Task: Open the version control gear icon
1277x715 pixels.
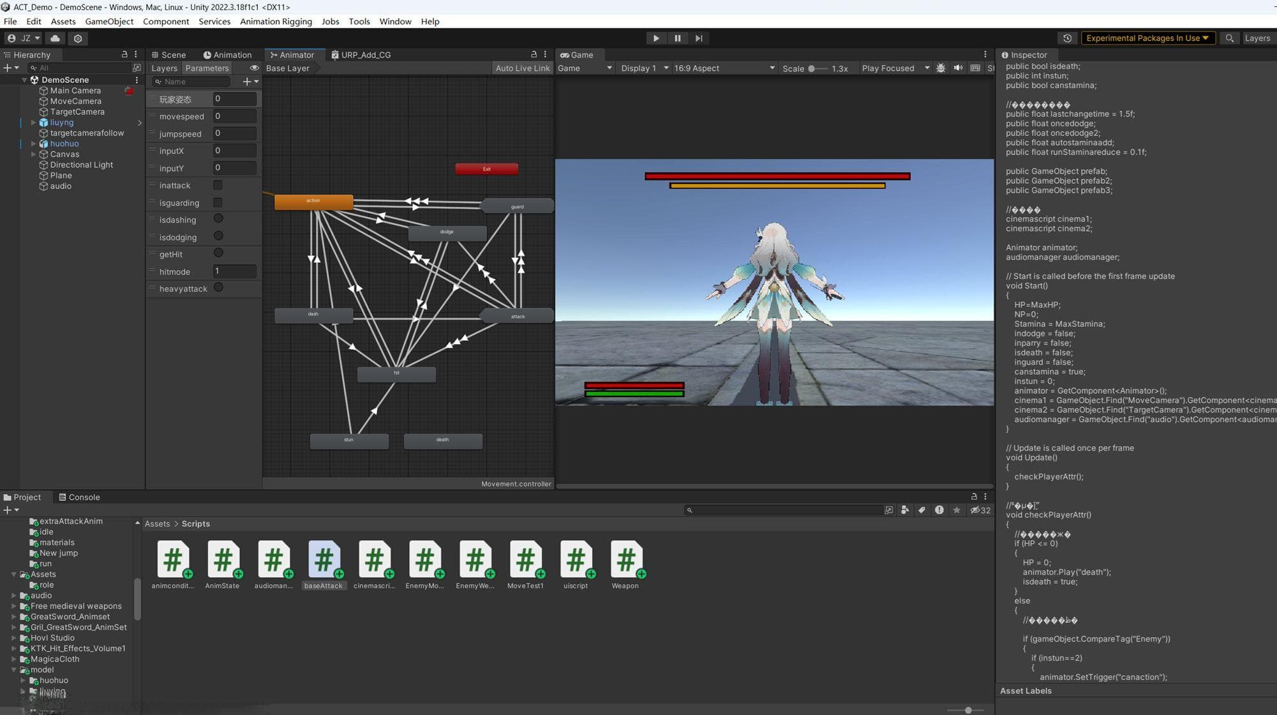Action: coord(78,38)
